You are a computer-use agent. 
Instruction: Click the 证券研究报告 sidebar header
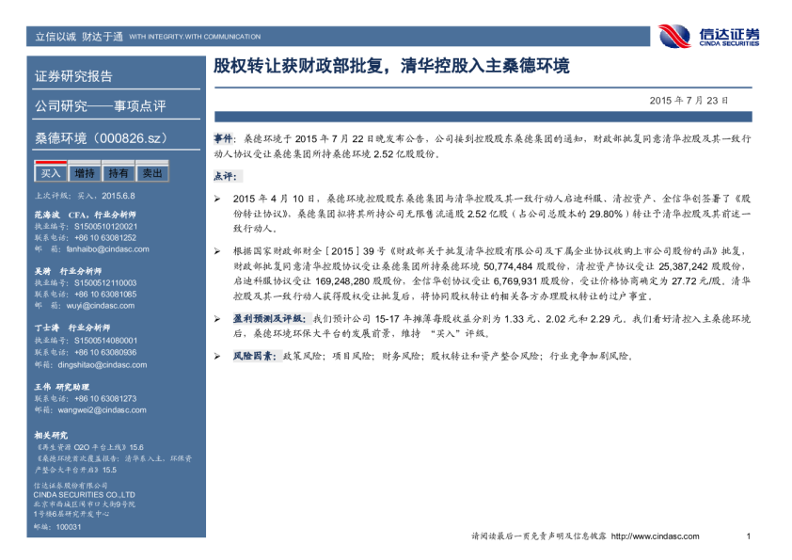click(73, 76)
